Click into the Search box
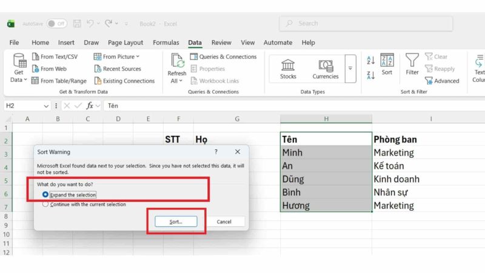 [x=366, y=24]
